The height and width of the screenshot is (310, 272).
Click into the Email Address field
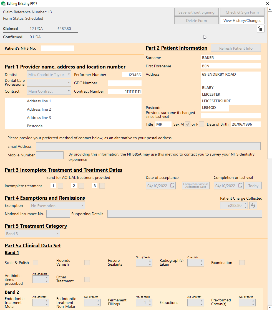pyautogui.click(x=148, y=146)
